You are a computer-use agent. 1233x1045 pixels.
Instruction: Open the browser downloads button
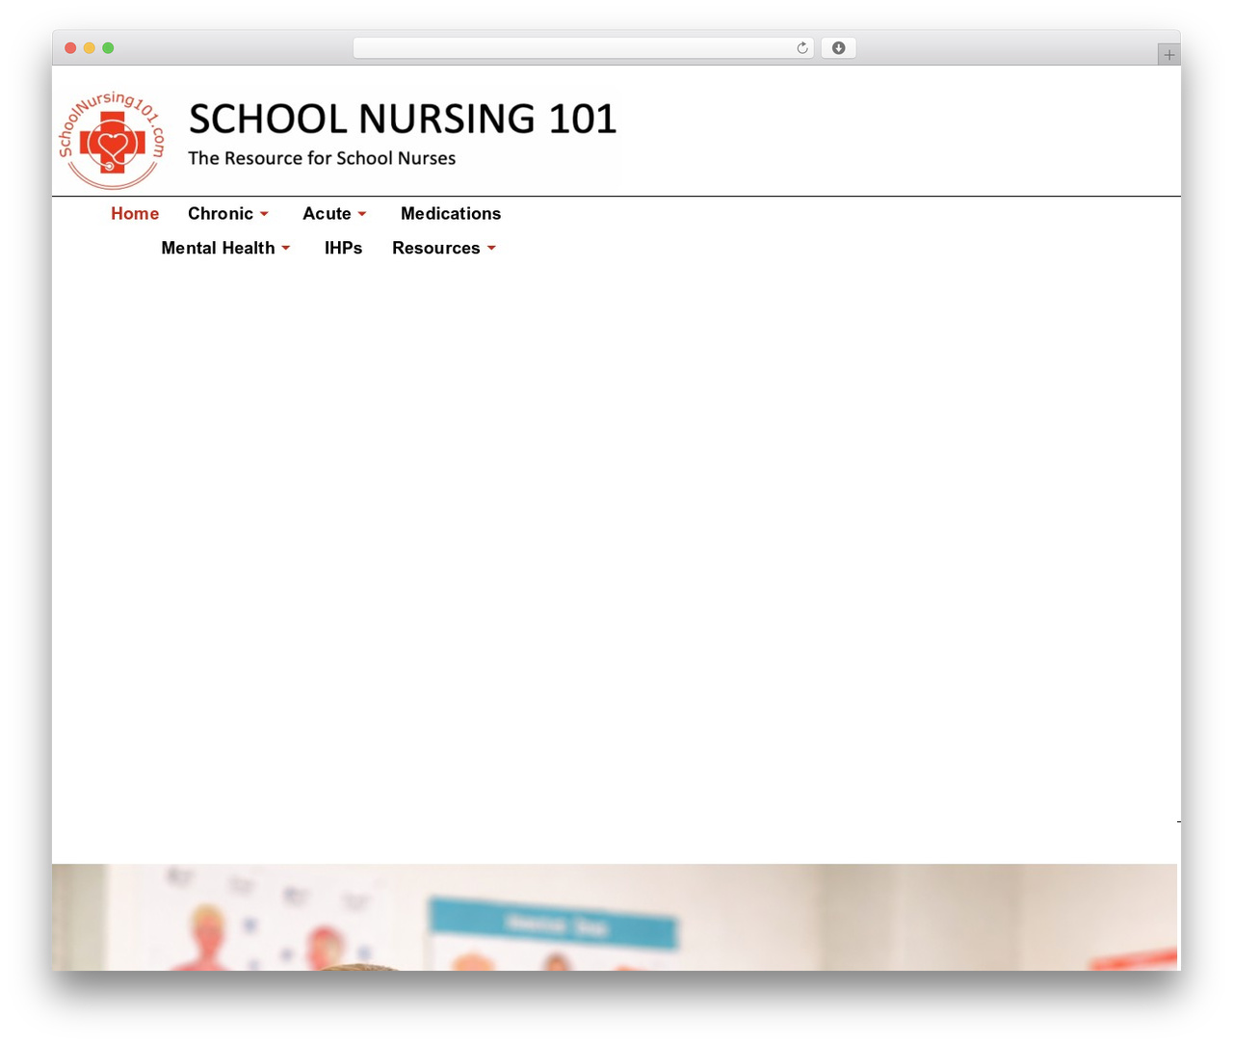click(839, 48)
